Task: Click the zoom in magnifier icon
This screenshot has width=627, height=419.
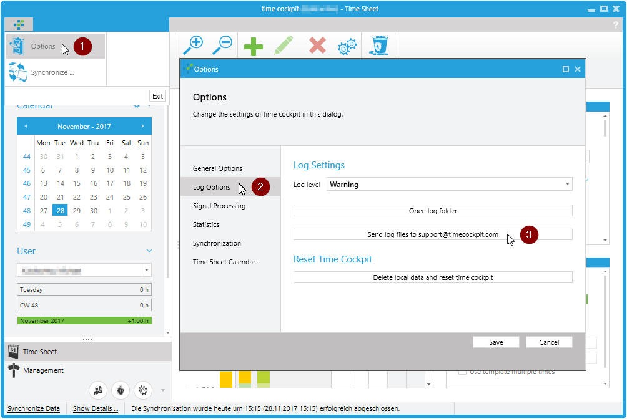Action: click(x=193, y=46)
